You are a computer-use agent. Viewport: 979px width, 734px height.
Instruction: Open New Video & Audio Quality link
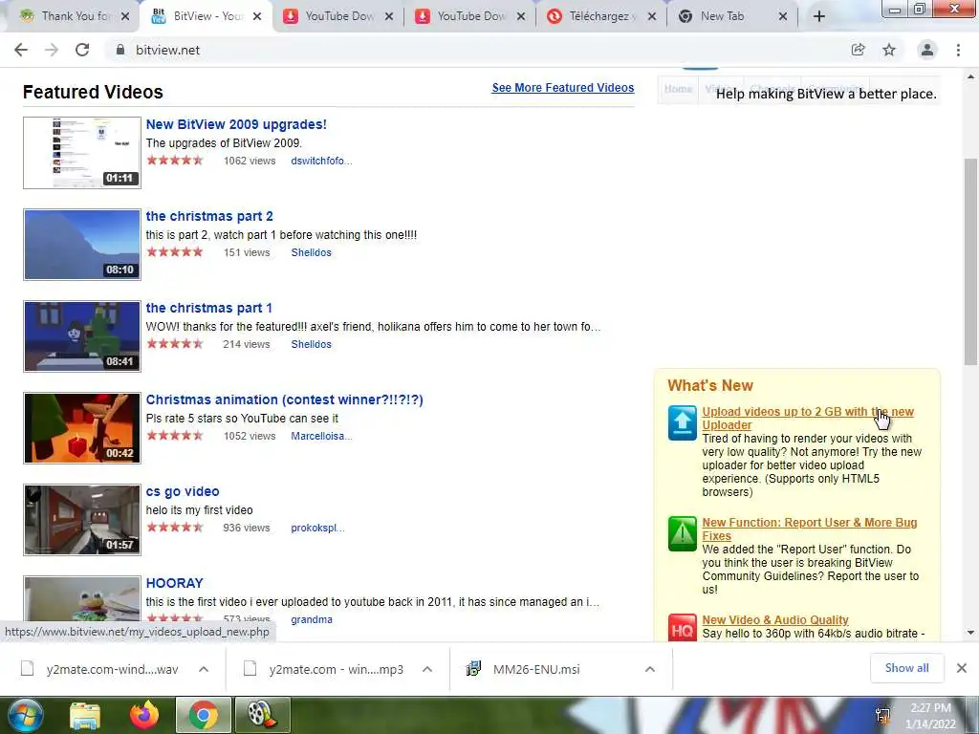click(x=774, y=619)
